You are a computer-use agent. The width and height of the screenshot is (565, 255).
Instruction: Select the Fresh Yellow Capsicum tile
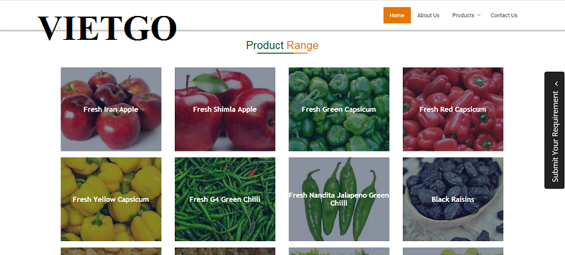point(111,199)
